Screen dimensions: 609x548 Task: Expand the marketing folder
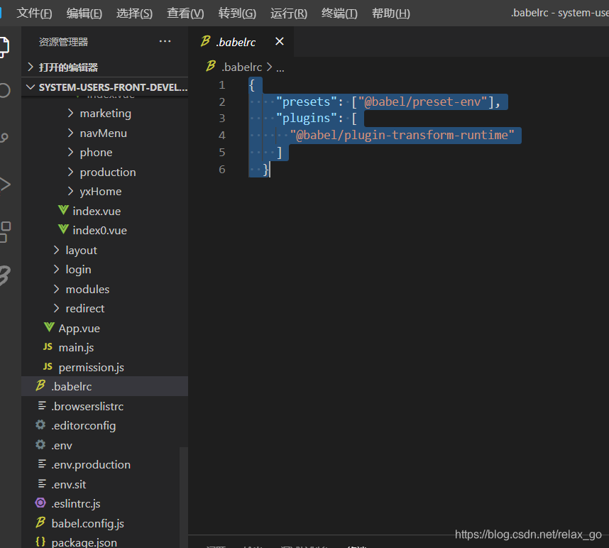[70, 113]
